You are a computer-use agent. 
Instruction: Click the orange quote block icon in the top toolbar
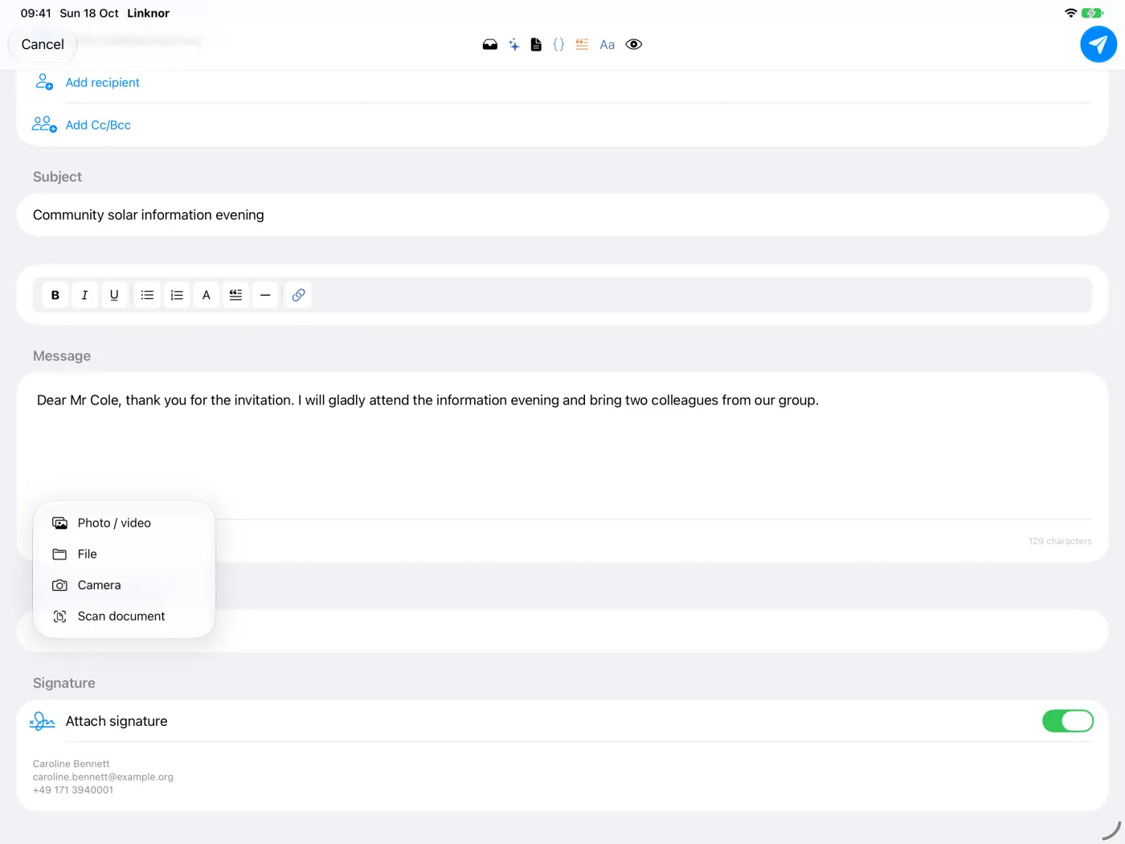point(582,45)
